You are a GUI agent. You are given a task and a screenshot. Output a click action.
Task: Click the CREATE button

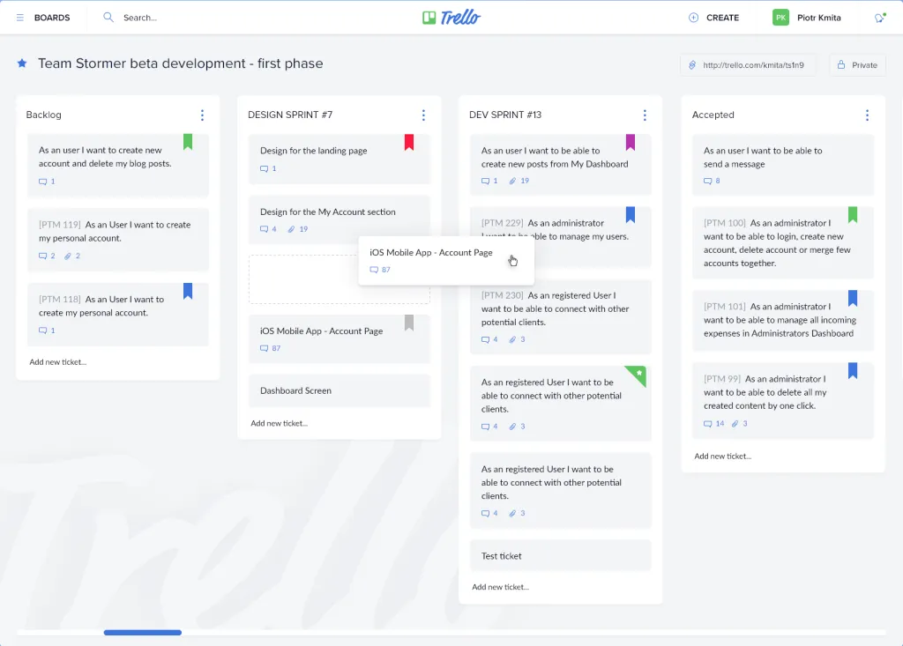pyautogui.click(x=714, y=17)
